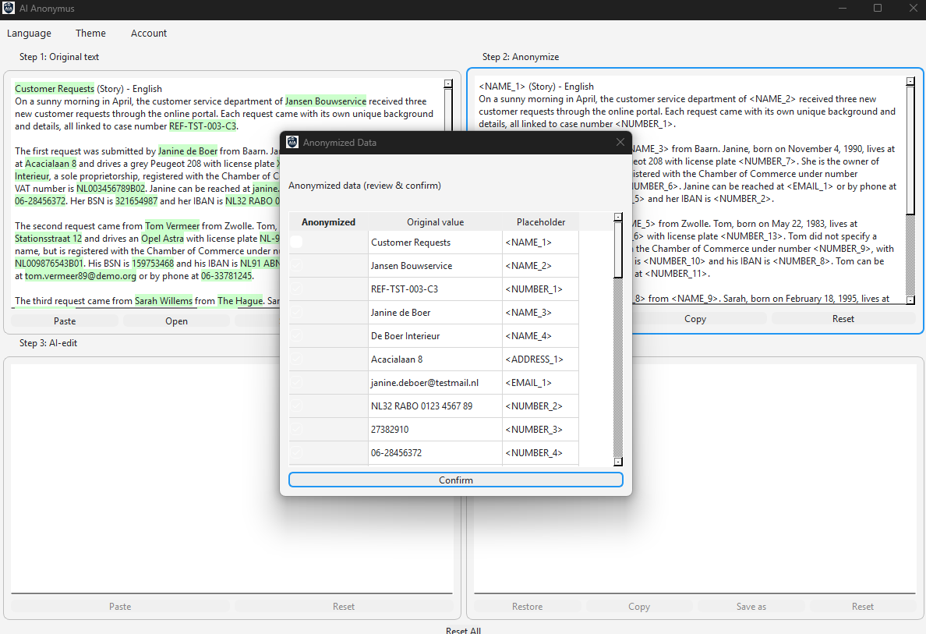Toggle the checkbox for janine.deboer@testmail.nl row
The image size is (926, 634).
pos(296,382)
